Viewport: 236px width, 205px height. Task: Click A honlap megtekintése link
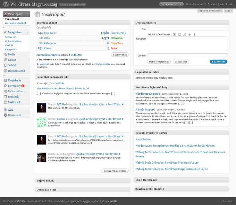tap(73, 5)
